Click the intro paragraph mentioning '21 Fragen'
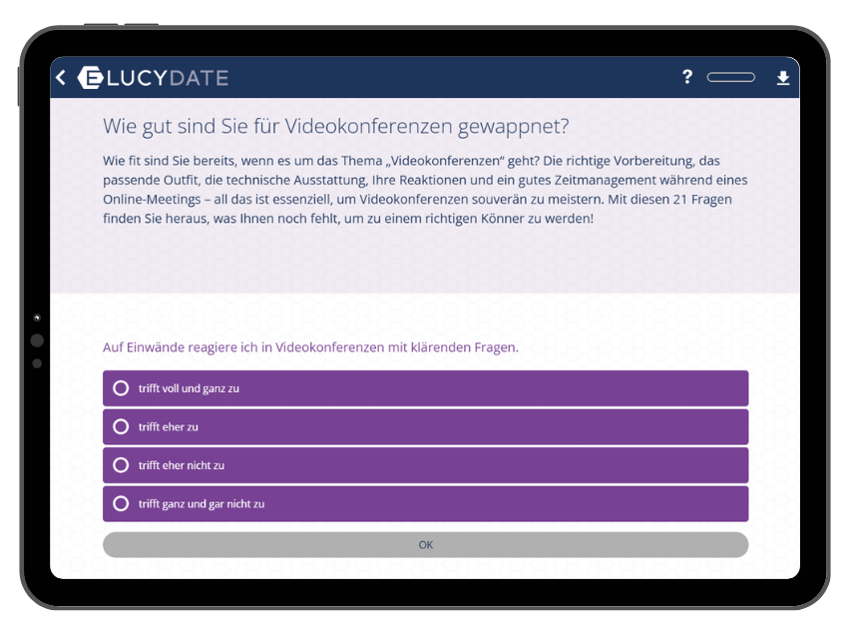The height and width of the screenshot is (634, 848). [424, 189]
